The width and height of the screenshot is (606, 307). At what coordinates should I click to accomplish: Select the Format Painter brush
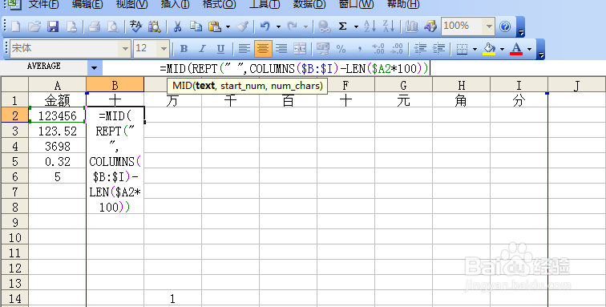[243, 26]
